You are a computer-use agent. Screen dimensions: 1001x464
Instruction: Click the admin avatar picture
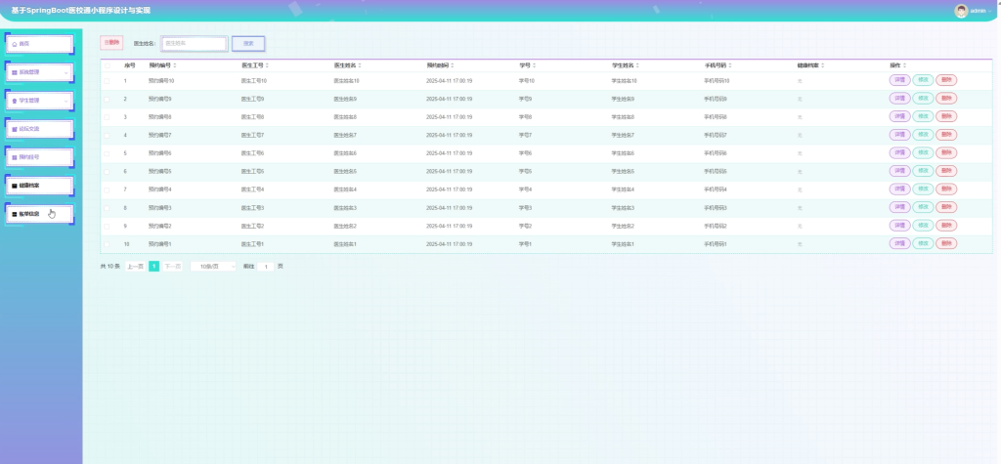[x=961, y=11]
